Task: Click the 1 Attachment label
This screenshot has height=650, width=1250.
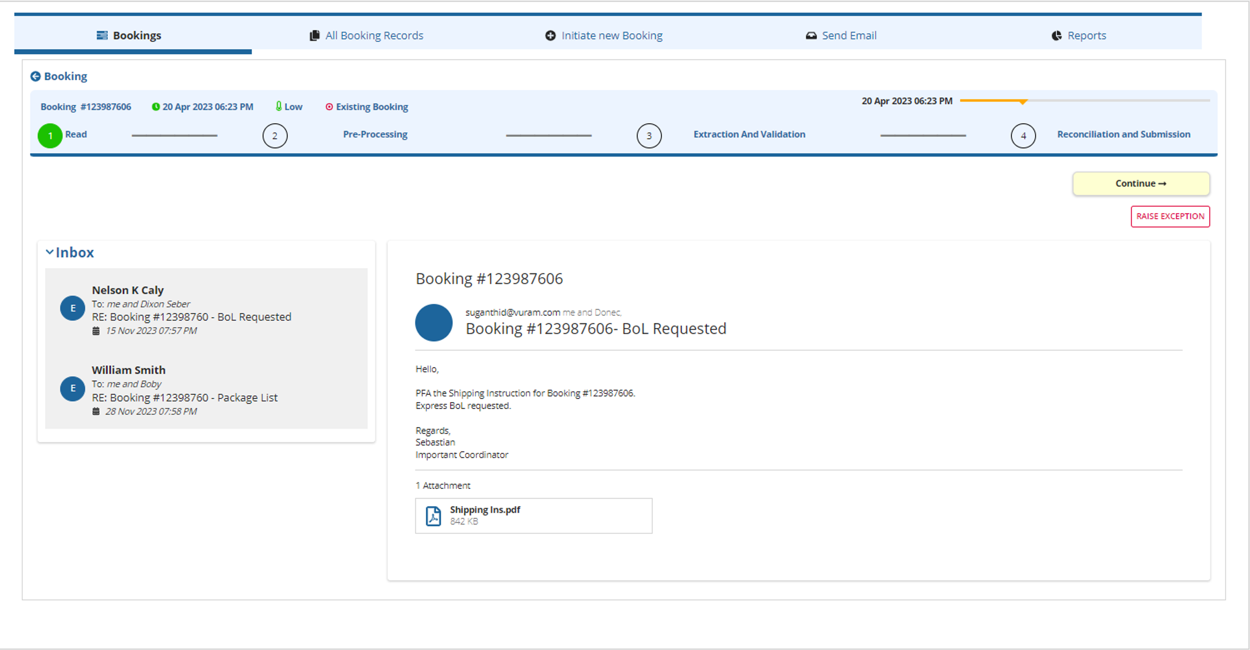Action: click(443, 485)
